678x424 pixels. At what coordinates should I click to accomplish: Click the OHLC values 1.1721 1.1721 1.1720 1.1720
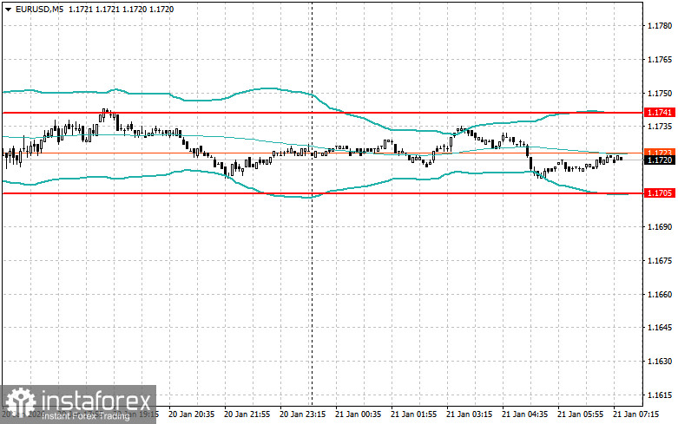pyautogui.click(x=122, y=9)
